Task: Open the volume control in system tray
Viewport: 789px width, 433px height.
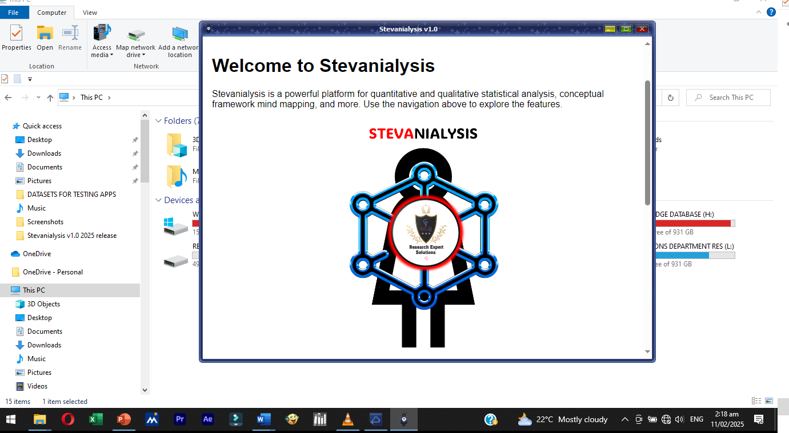Action: 679,419
